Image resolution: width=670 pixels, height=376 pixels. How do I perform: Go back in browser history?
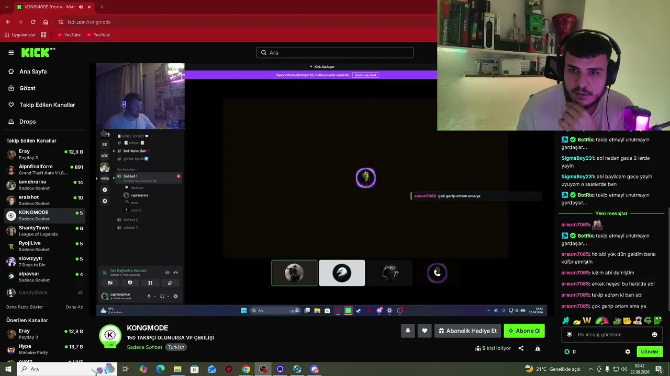click(x=8, y=22)
